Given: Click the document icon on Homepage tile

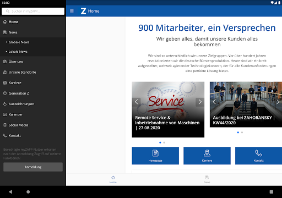Looking at the screenshot, I should pyautogui.click(x=155, y=153).
